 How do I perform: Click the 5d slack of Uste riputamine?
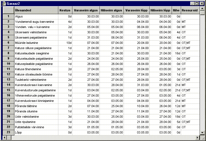coord(176,122)
